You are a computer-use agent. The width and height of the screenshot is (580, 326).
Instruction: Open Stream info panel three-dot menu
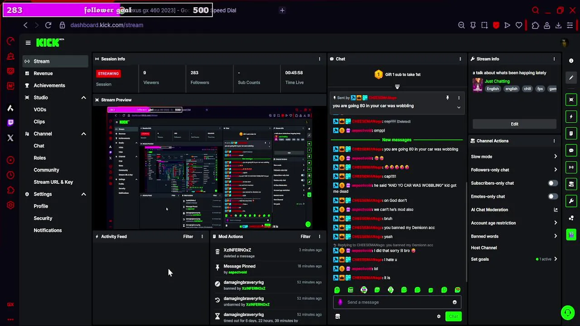pyautogui.click(x=554, y=59)
